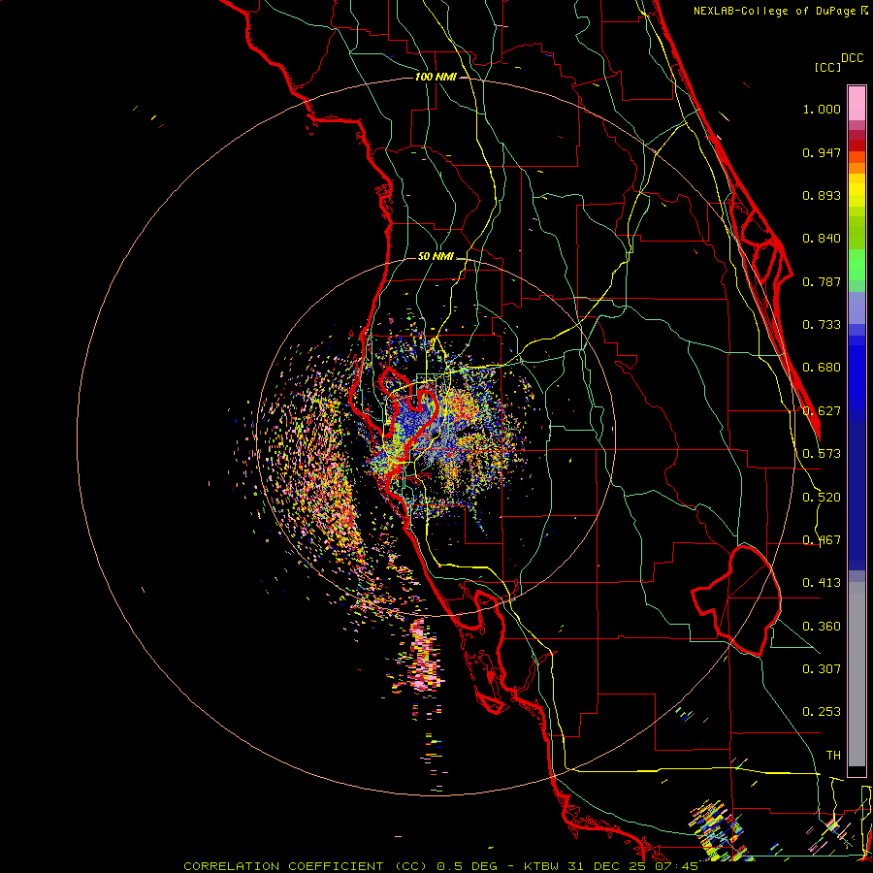Click the 50 NMI range ring label
The width and height of the screenshot is (873, 873).
point(436,256)
